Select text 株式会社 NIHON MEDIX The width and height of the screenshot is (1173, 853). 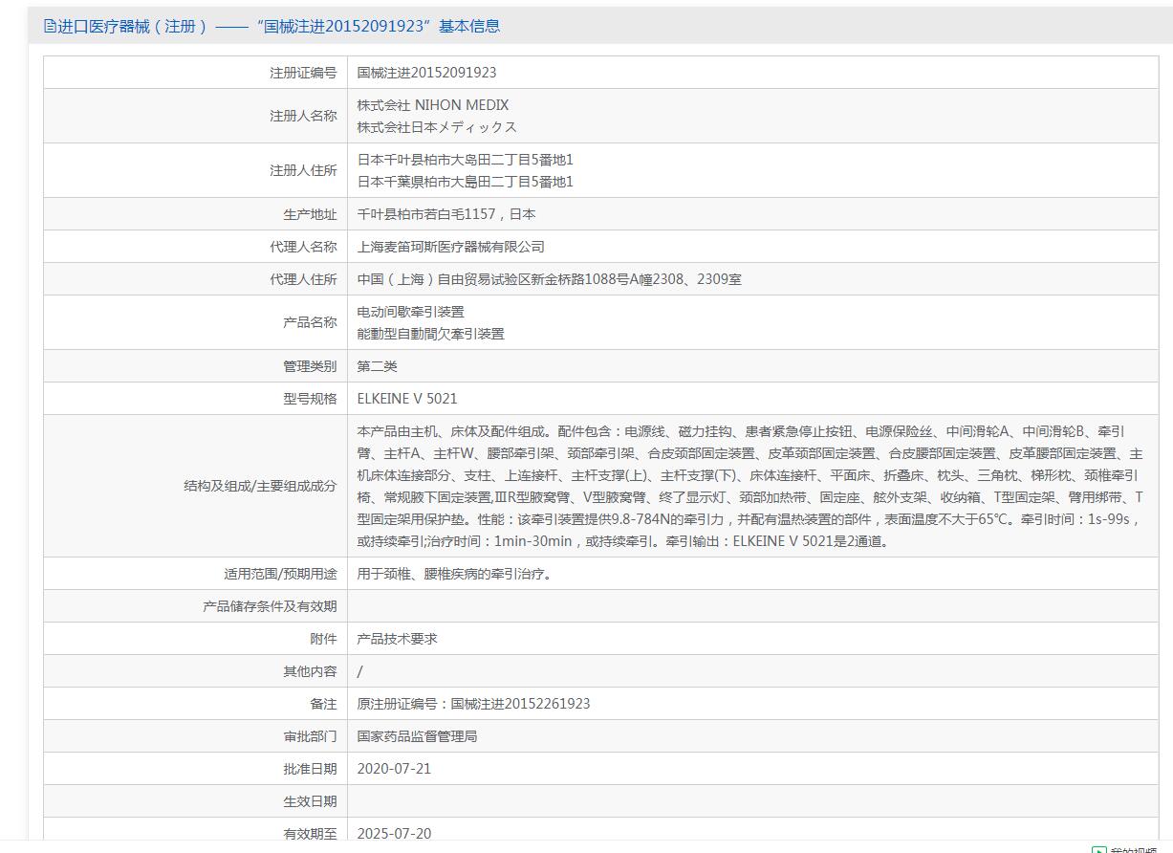pos(433,105)
